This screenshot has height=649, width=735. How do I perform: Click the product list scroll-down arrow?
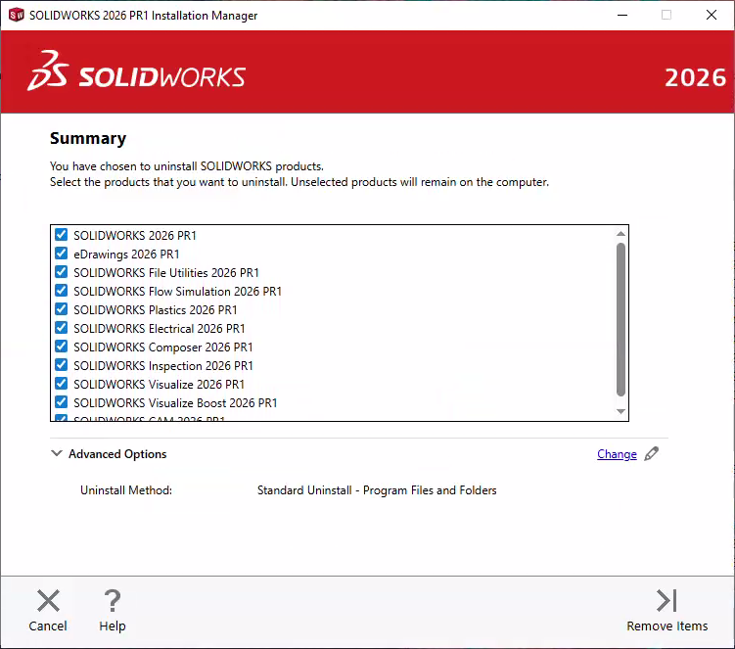pyautogui.click(x=620, y=412)
